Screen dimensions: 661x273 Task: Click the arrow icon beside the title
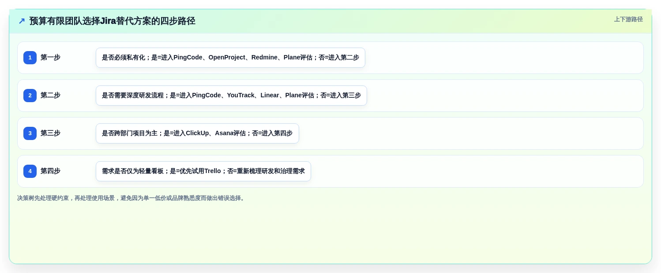(x=22, y=21)
